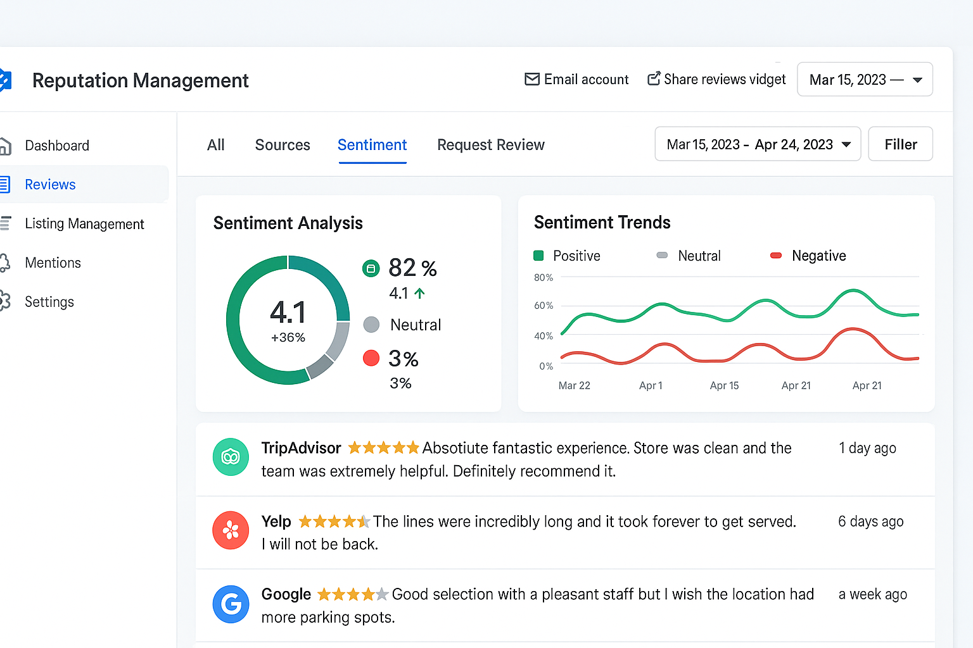The width and height of the screenshot is (973, 648).
Task: Open the Request Review tab
Action: pyautogui.click(x=490, y=145)
